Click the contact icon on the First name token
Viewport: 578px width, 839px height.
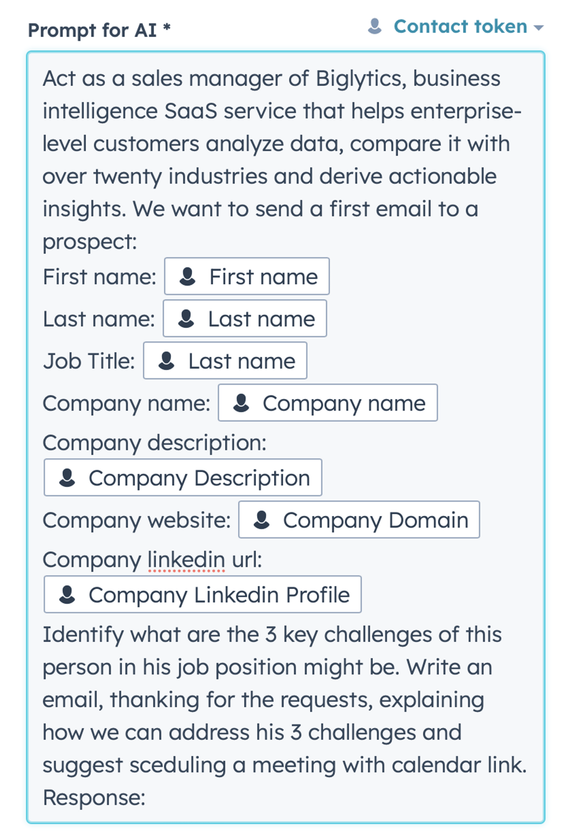tap(188, 277)
